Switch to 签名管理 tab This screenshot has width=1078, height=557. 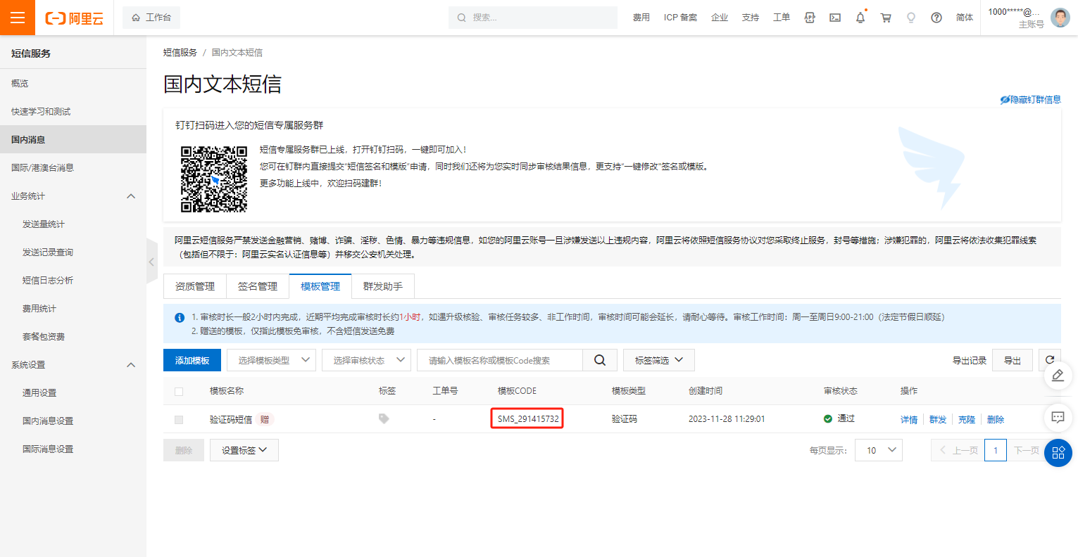tap(258, 286)
